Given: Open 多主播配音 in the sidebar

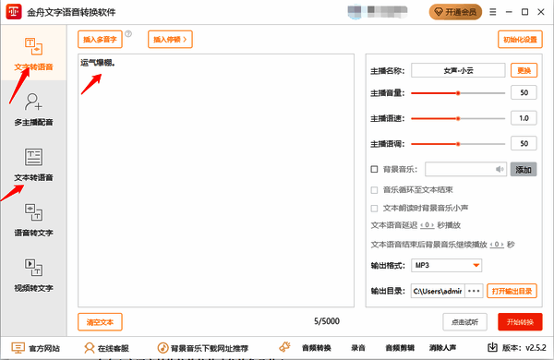Looking at the screenshot, I should [x=33, y=110].
